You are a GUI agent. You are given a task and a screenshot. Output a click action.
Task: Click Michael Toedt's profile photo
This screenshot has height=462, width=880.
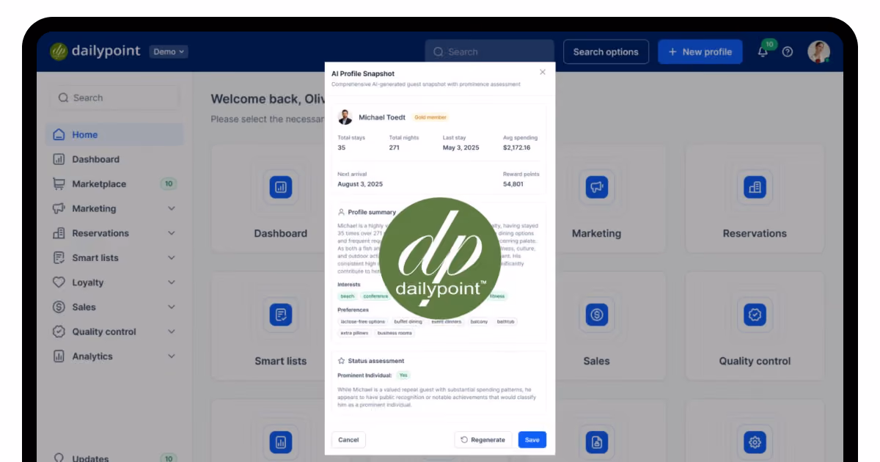[x=345, y=117]
